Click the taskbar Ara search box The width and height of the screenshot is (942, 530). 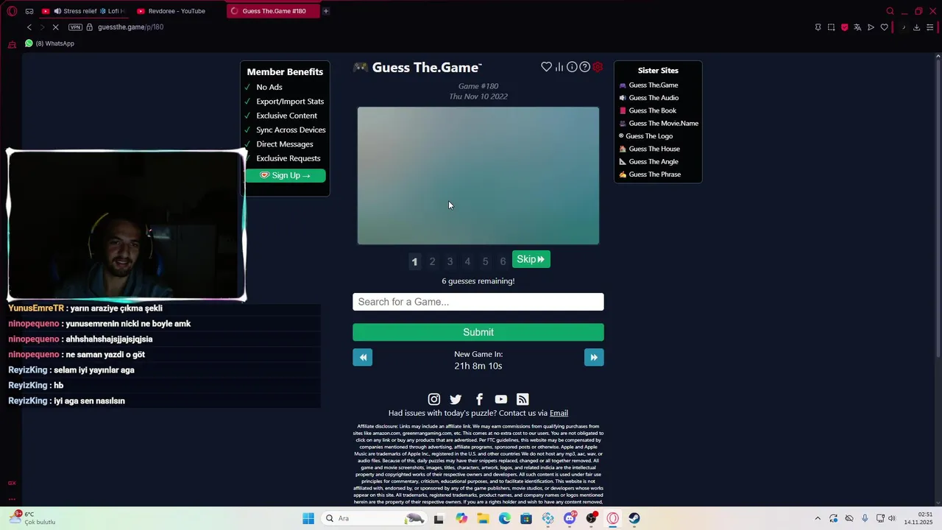point(375,518)
